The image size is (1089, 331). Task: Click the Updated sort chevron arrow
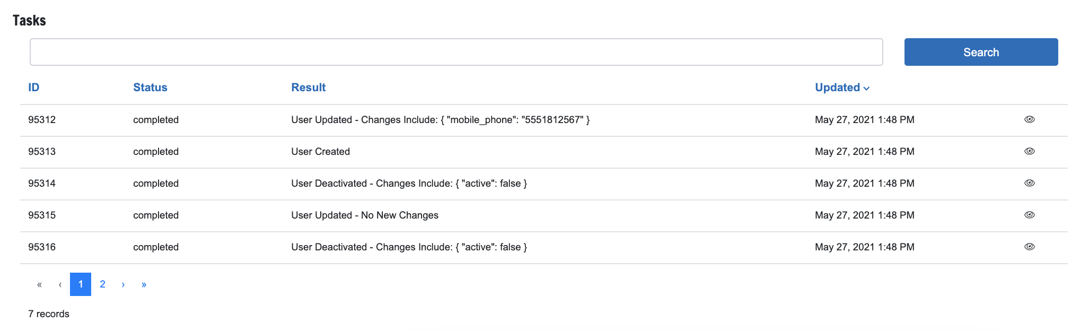pyautogui.click(x=866, y=89)
